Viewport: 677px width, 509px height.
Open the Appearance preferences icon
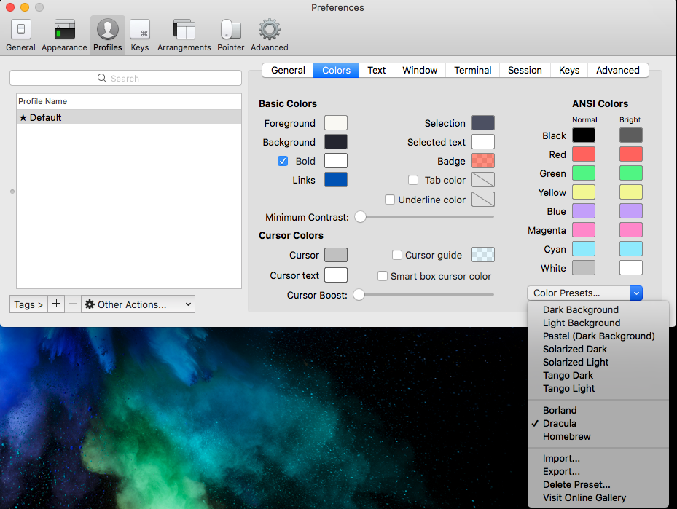(x=65, y=31)
